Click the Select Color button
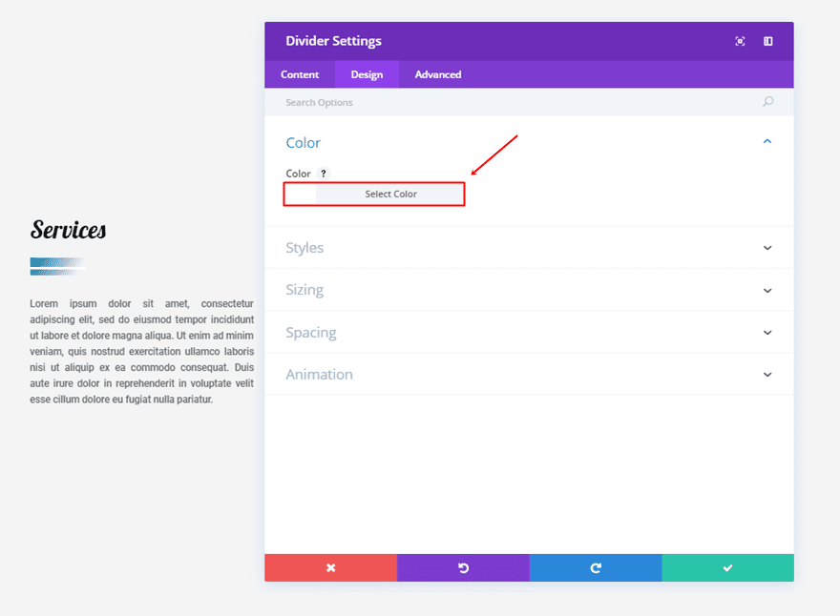Screen dimensions: 840x616 pos(390,195)
